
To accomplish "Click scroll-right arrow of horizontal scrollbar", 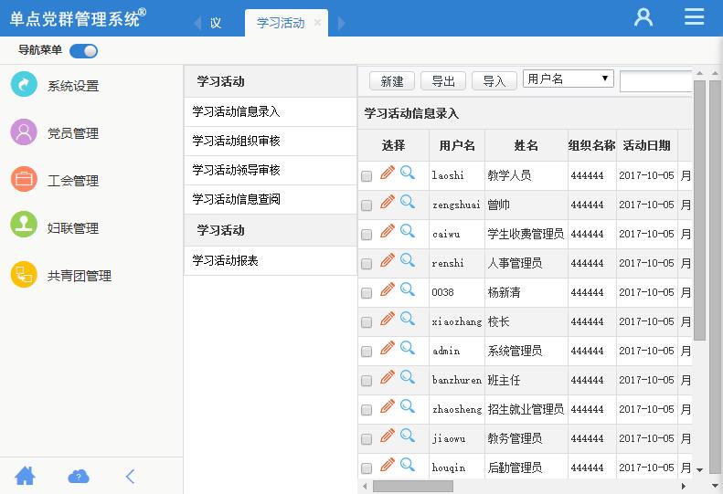I will 684,486.
